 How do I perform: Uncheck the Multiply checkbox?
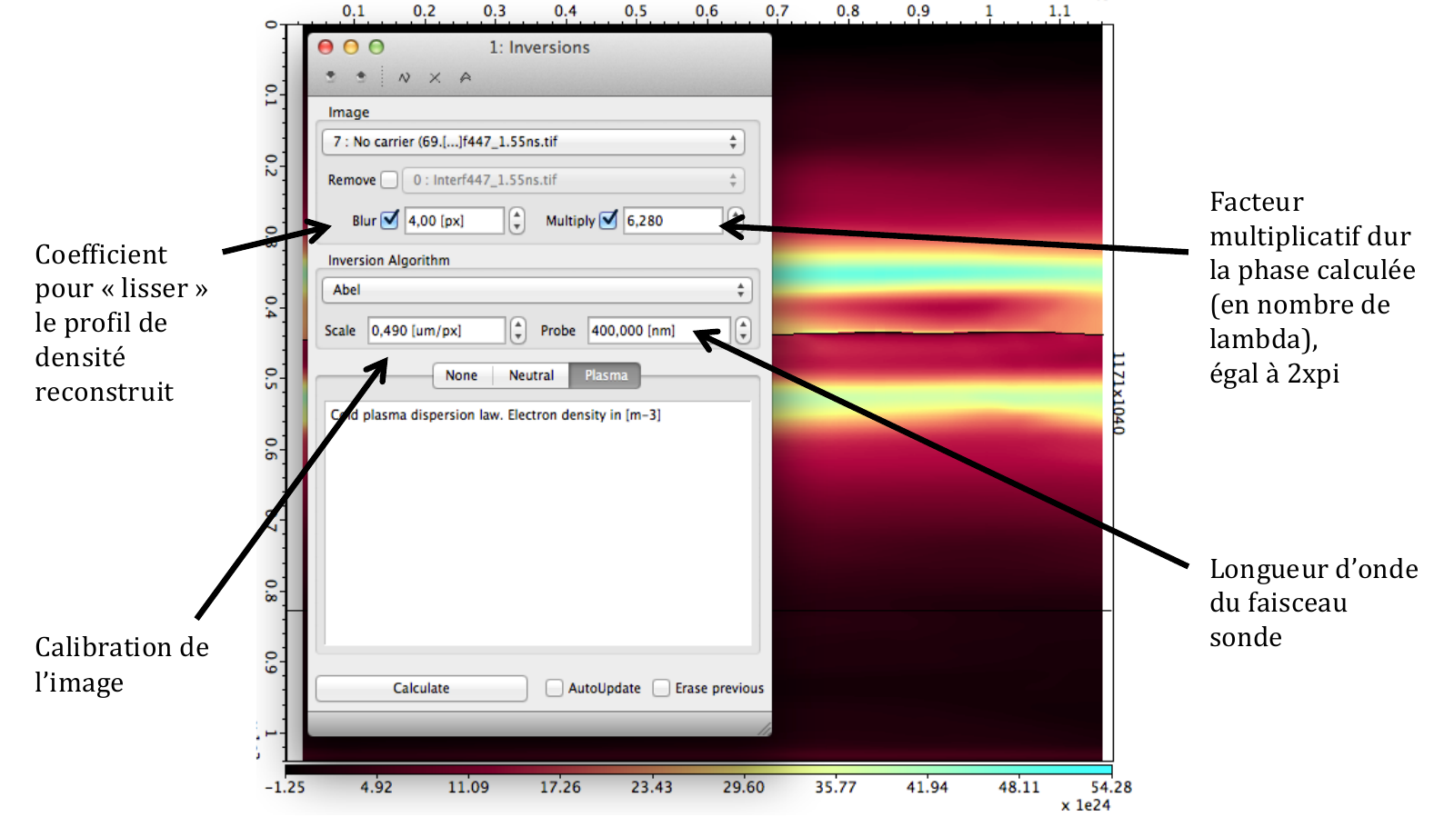click(x=608, y=220)
